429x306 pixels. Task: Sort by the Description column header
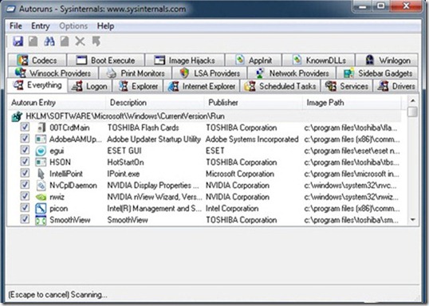(x=155, y=103)
